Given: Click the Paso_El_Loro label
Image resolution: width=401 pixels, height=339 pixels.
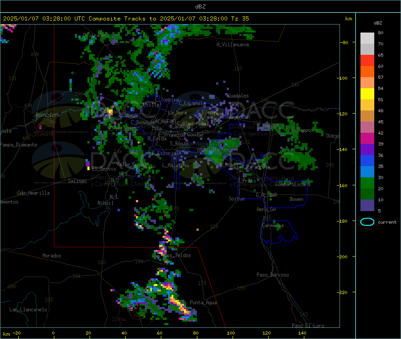Looking at the screenshot, I should [308, 326].
